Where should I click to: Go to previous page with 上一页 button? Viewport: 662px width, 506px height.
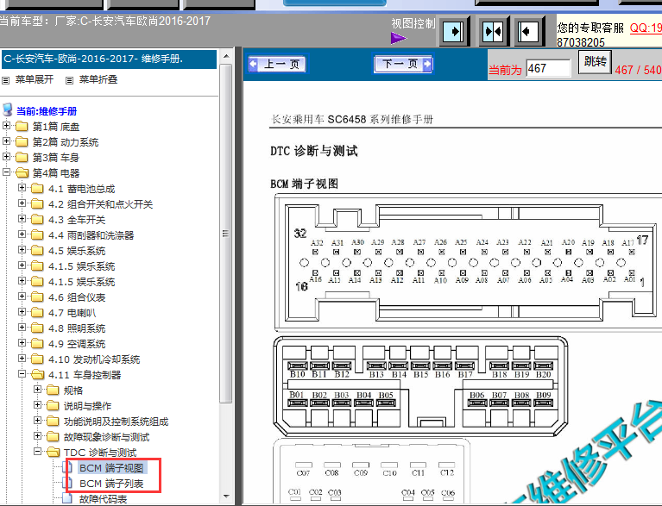coord(277,64)
